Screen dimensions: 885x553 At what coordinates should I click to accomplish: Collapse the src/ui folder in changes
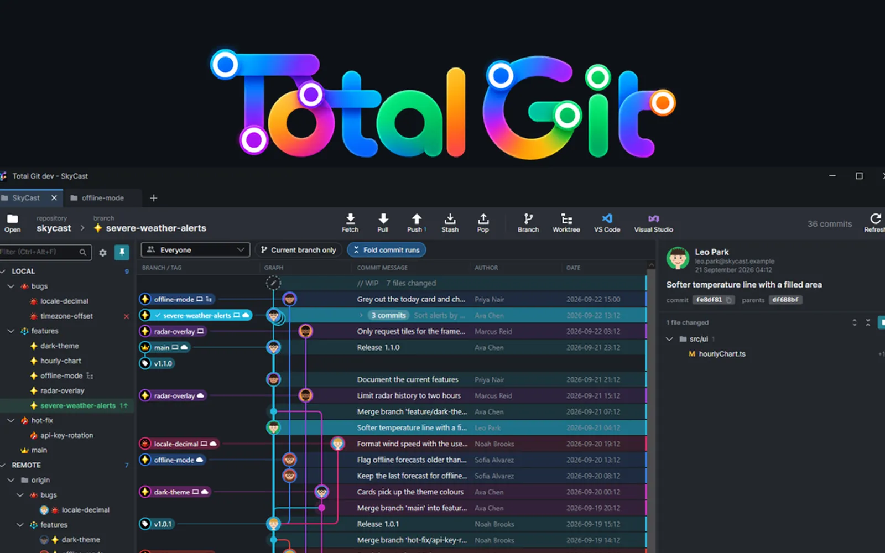click(x=669, y=339)
